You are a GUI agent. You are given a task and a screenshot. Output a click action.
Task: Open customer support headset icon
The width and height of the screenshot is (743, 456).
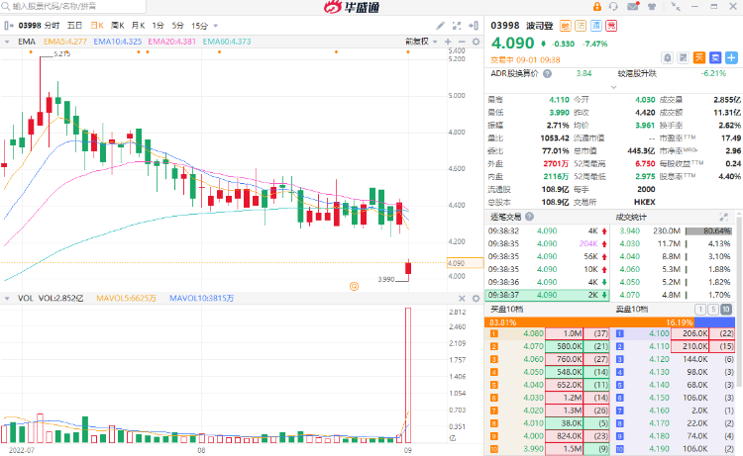(x=613, y=7)
